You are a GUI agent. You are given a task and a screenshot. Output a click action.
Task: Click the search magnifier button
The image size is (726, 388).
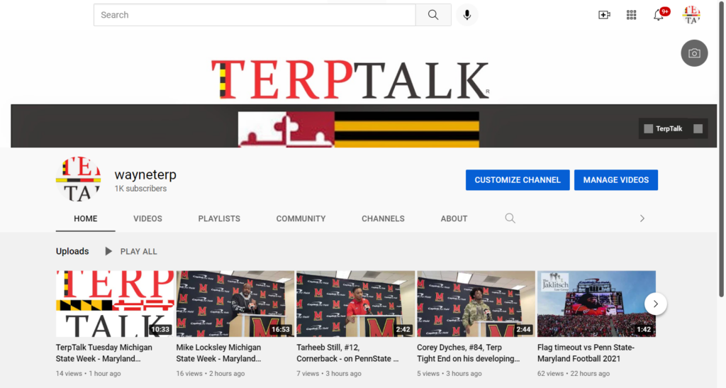click(x=433, y=15)
